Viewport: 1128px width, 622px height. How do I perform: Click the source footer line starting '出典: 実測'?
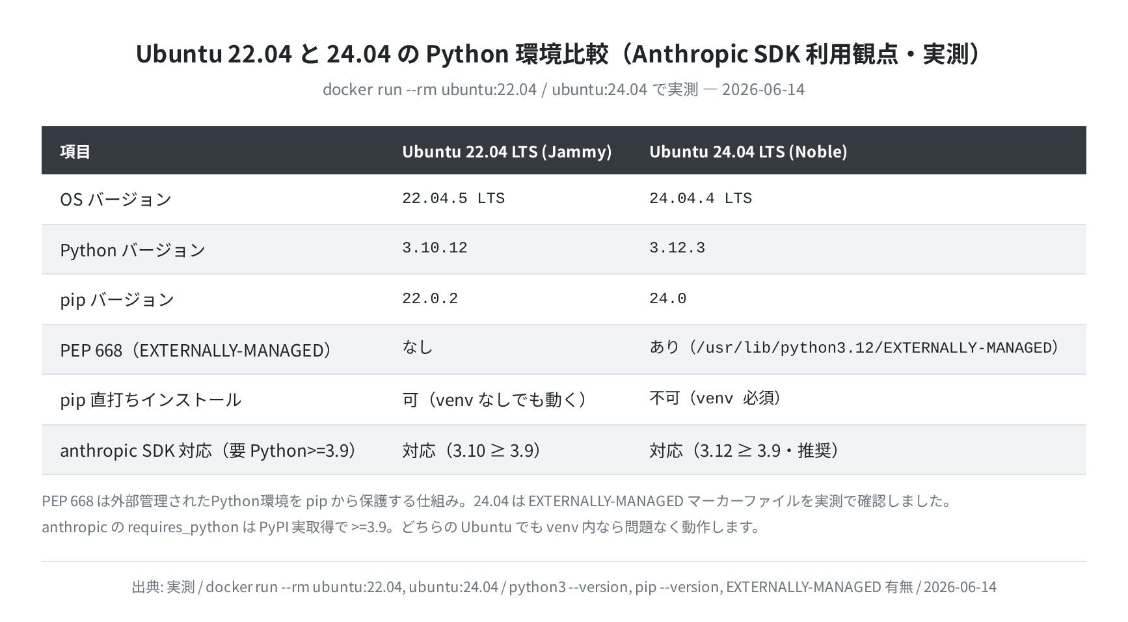pyautogui.click(x=564, y=587)
